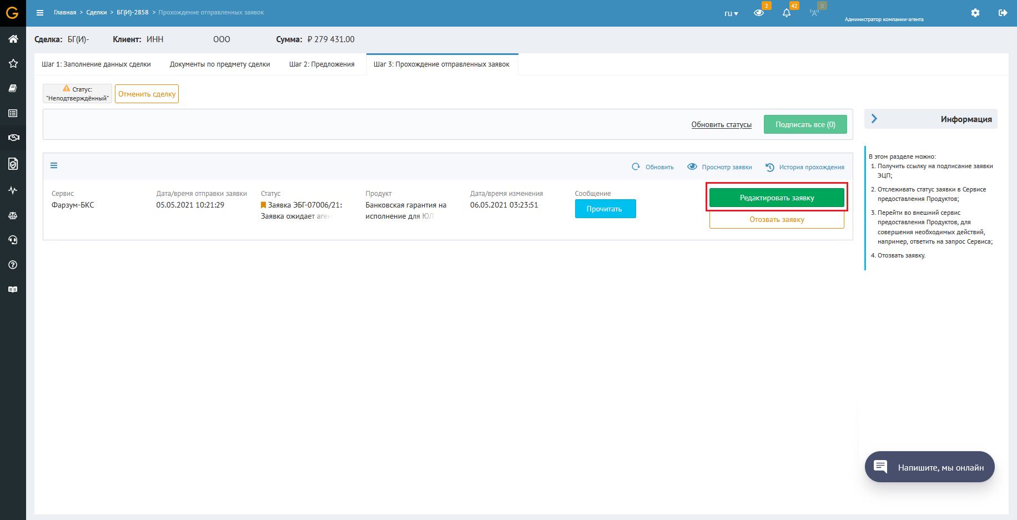Viewport: 1017px width, 520px height.
Task: Open the chat widget 'Напишите, мы онлайн'
Action: coord(930,467)
